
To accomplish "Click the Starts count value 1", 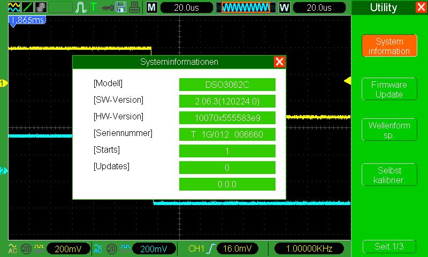I will coord(227,151).
